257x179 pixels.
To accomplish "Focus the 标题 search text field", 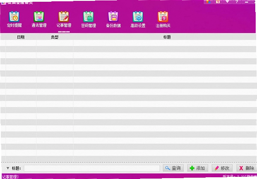I will (x=92, y=168).
